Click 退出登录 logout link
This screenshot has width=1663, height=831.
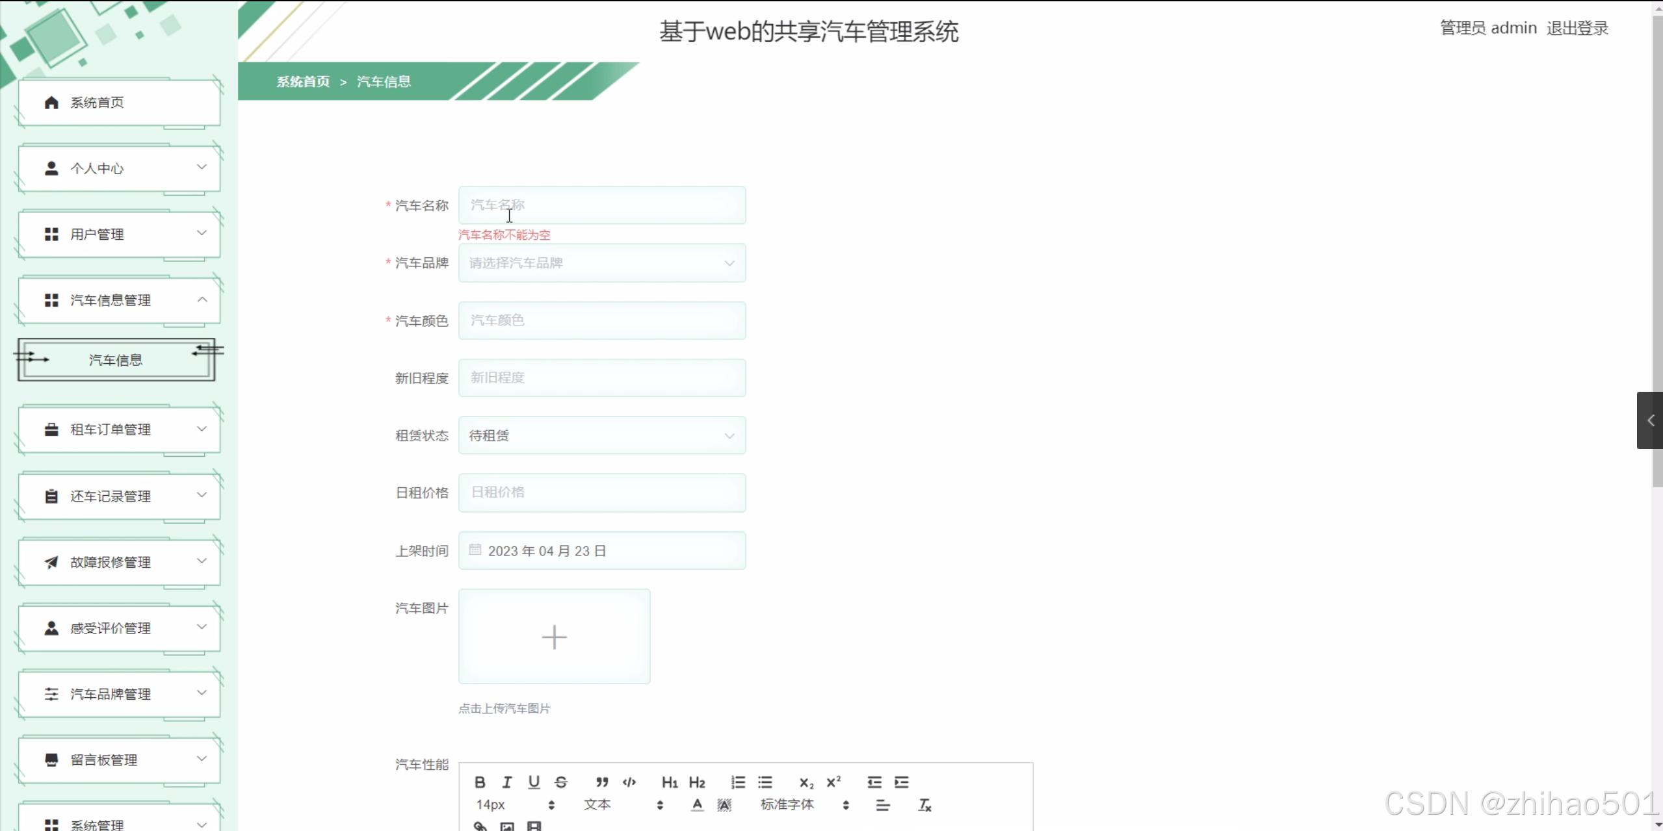(1577, 29)
